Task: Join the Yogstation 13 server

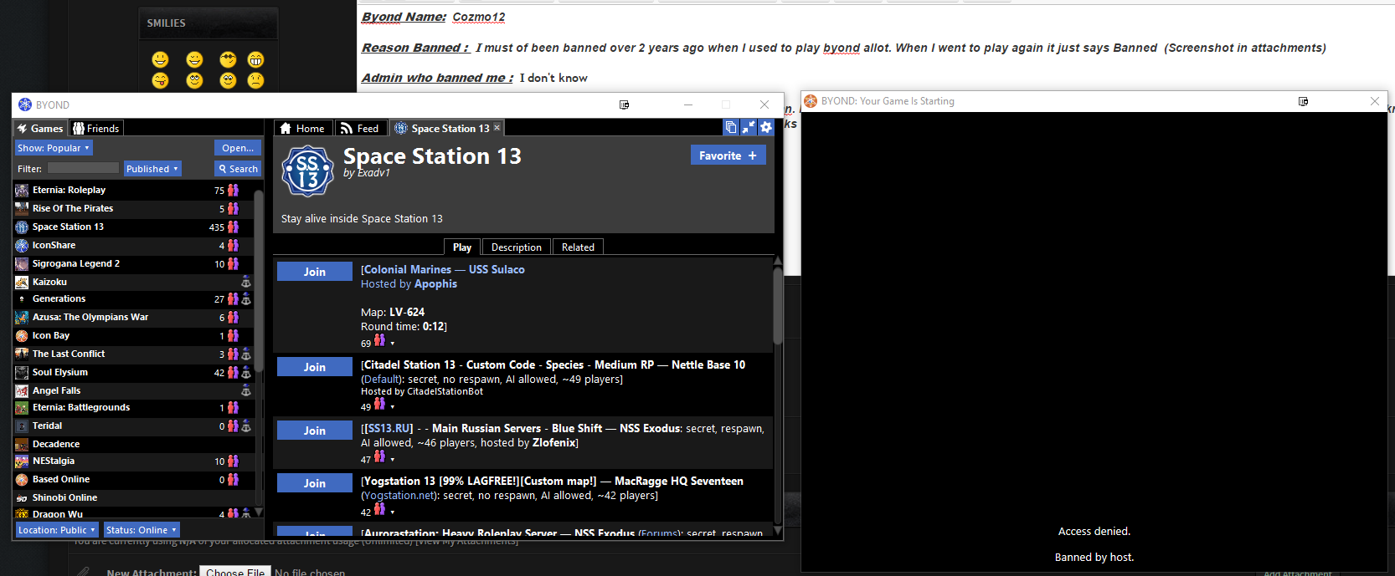Action: pos(315,483)
